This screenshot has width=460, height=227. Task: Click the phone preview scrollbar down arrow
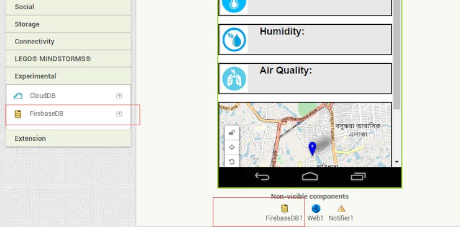[x=397, y=162]
